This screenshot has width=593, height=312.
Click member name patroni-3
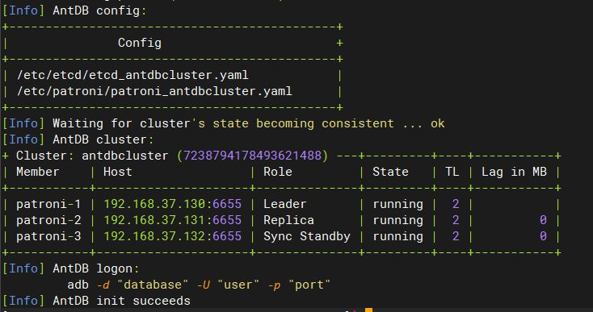click(48, 236)
